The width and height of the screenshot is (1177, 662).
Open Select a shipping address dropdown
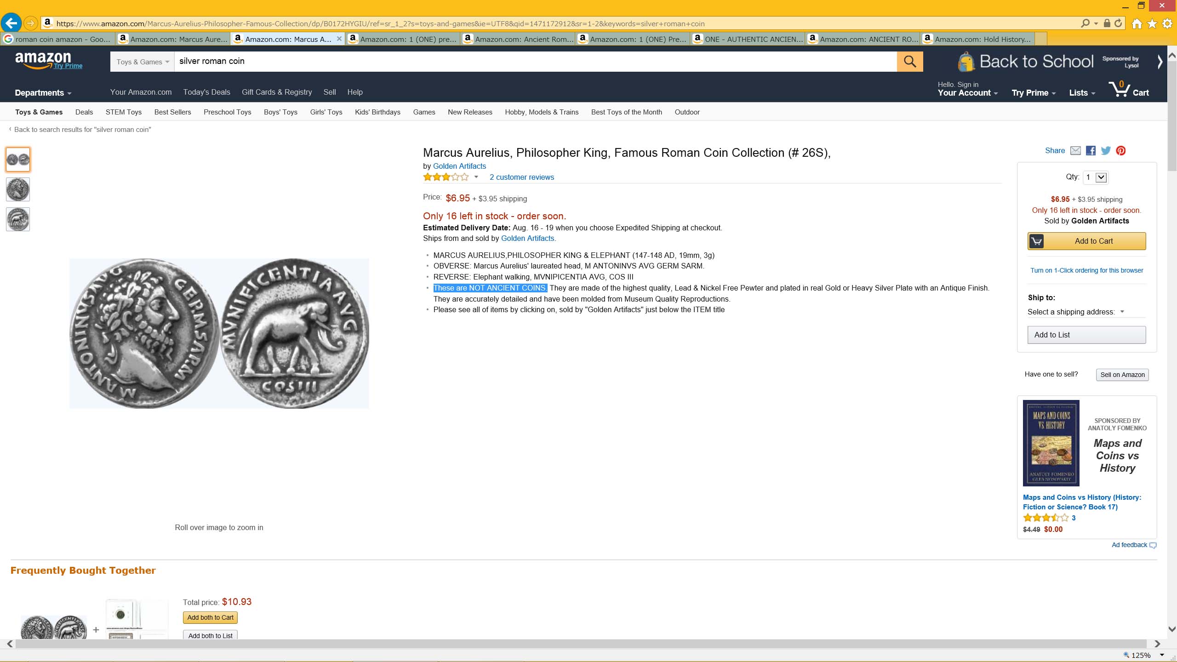click(x=1076, y=312)
